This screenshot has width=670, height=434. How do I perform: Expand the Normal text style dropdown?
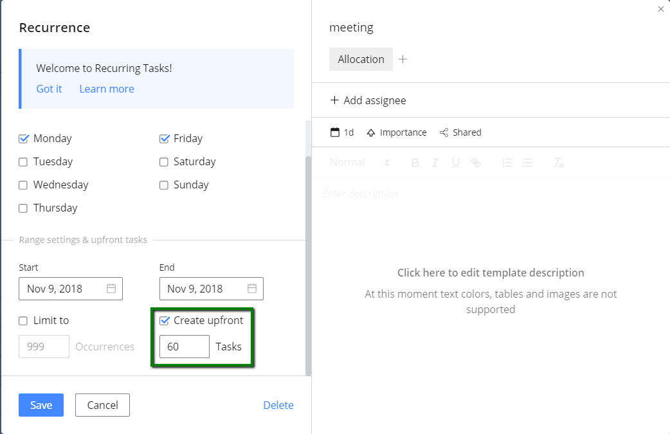pyautogui.click(x=359, y=163)
